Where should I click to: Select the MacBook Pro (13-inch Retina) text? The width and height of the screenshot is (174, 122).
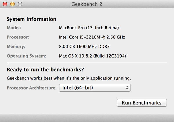[89, 28]
